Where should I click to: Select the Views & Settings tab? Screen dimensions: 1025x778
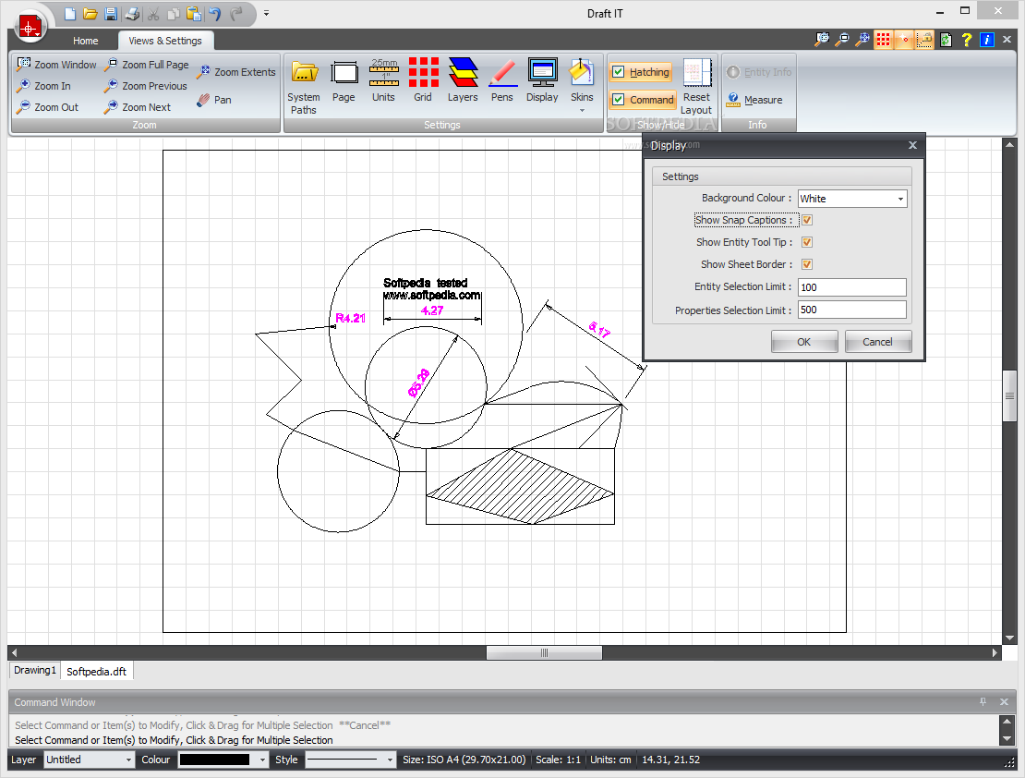[x=165, y=41]
